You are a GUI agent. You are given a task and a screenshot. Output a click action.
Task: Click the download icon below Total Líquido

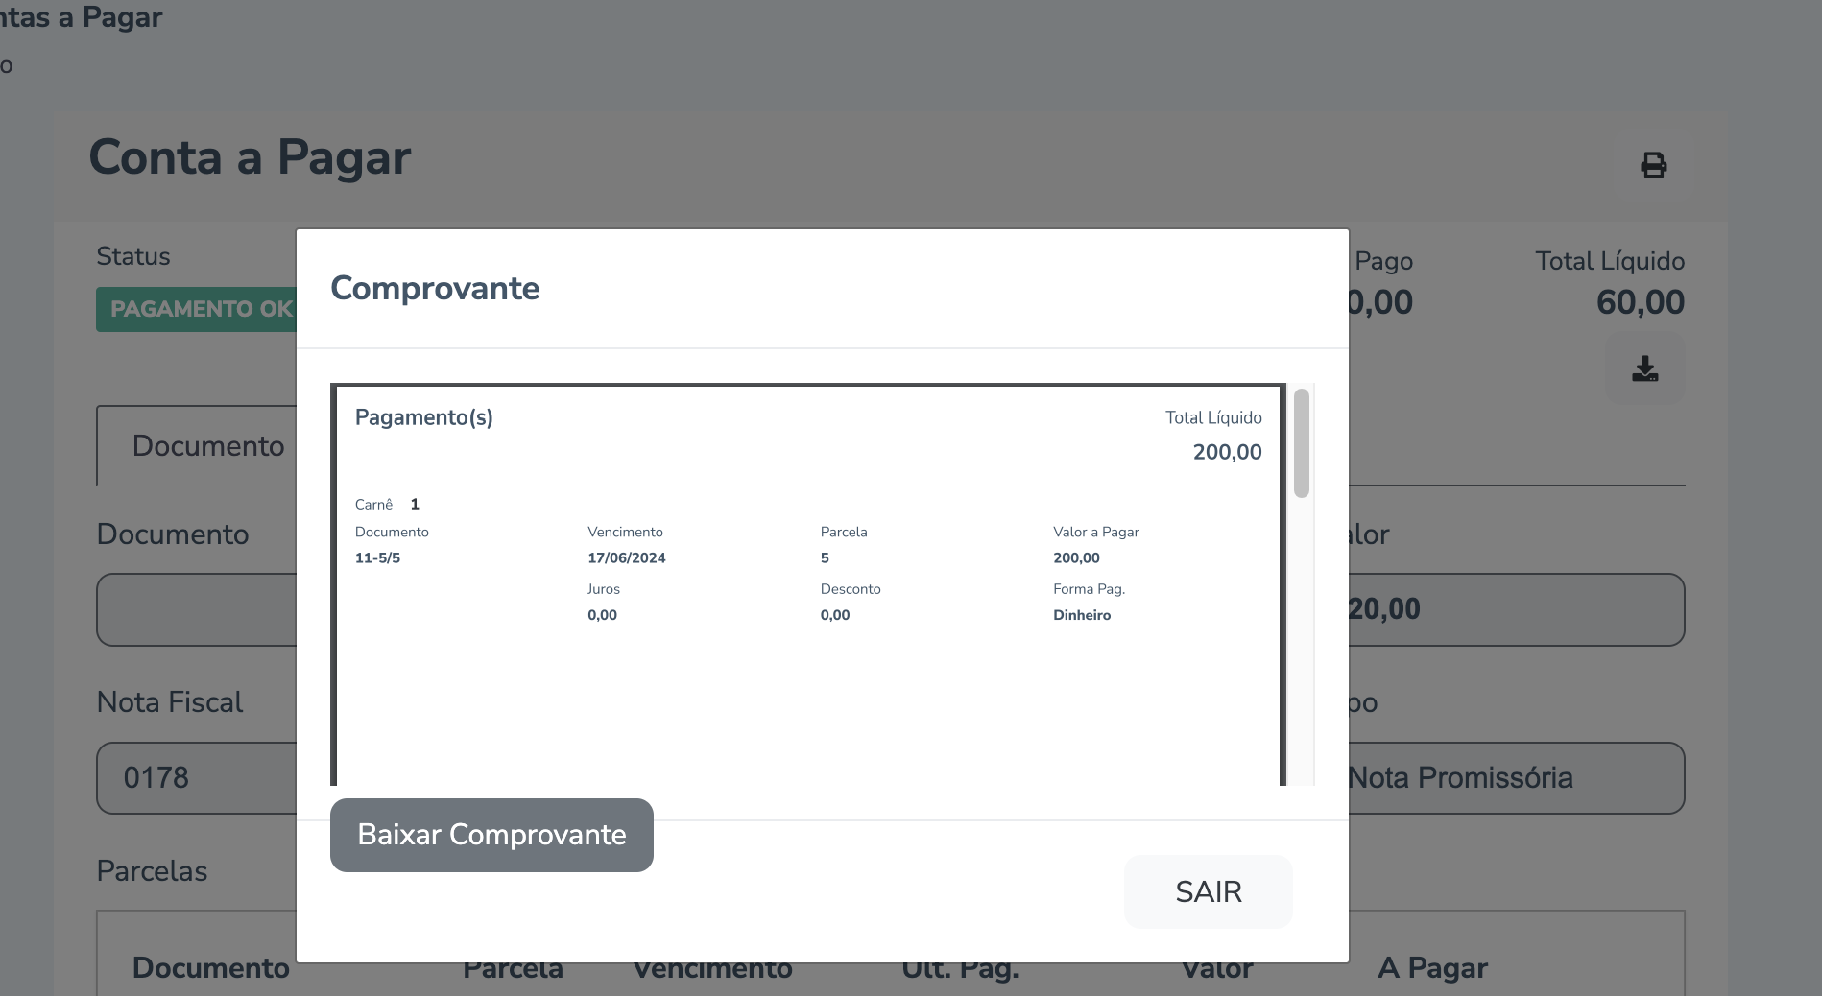(x=1644, y=368)
